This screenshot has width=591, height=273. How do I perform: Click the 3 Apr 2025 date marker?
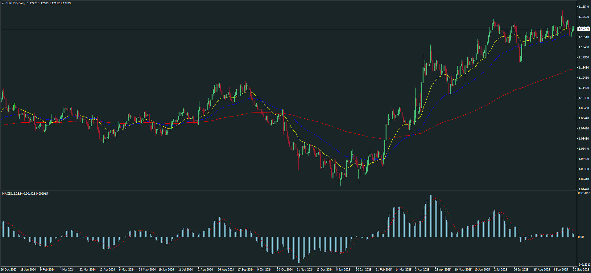coord(422,270)
